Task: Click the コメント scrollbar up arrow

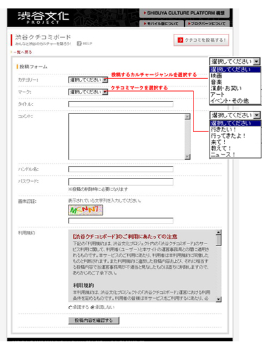Action: 188,117
